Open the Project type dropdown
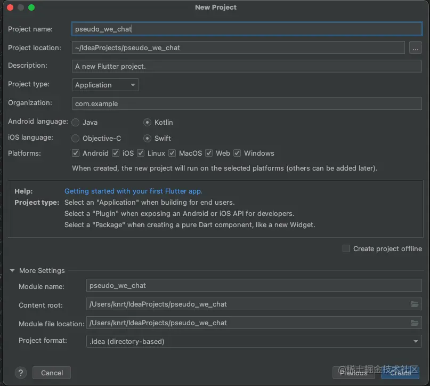The image size is (430, 386). [x=106, y=85]
